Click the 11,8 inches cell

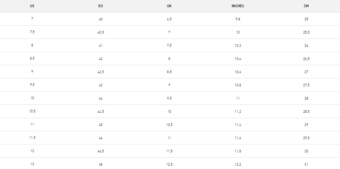(x=238, y=151)
